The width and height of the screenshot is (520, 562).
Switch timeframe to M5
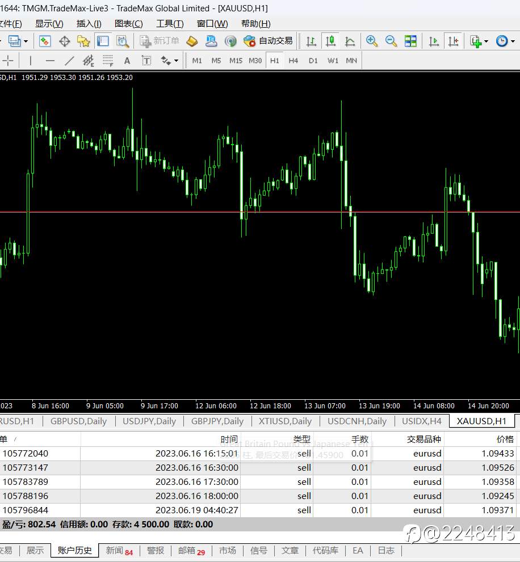(216, 61)
